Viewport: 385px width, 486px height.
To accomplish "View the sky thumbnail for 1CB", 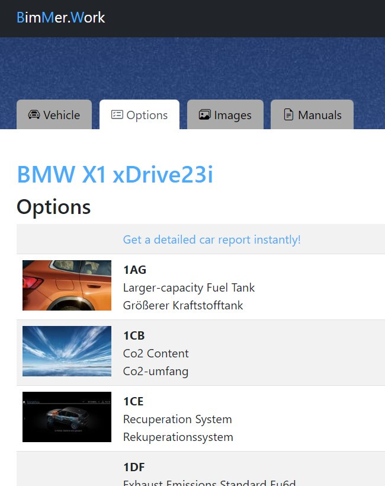I will pos(67,351).
